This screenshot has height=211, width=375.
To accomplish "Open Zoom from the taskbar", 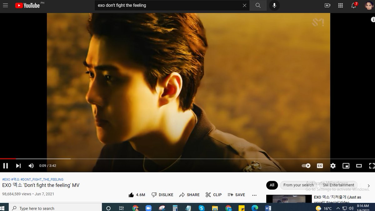I will (148, 208).
